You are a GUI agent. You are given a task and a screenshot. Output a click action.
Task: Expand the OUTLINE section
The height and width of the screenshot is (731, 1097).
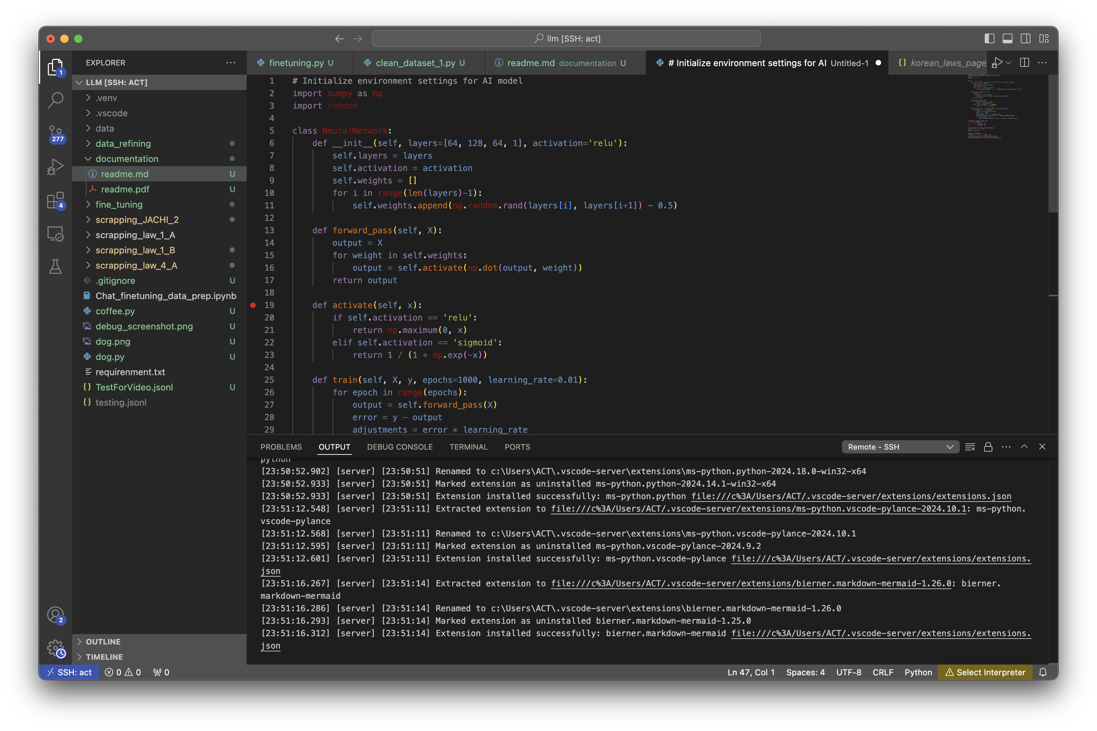(159, 641)
